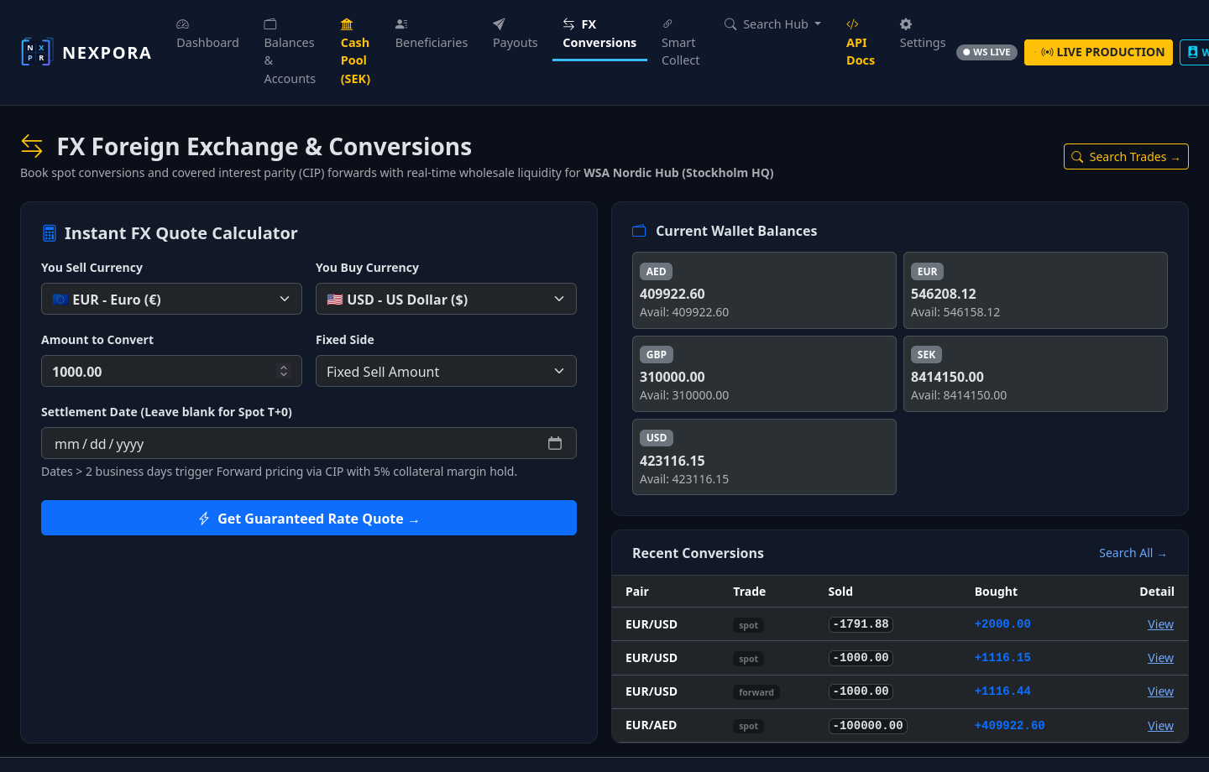Viewport: 1209px width, 772px height.
Task: Click Get Guaranteed Rate Quote button
Action: pyautogui.click(x=309, y=518)
